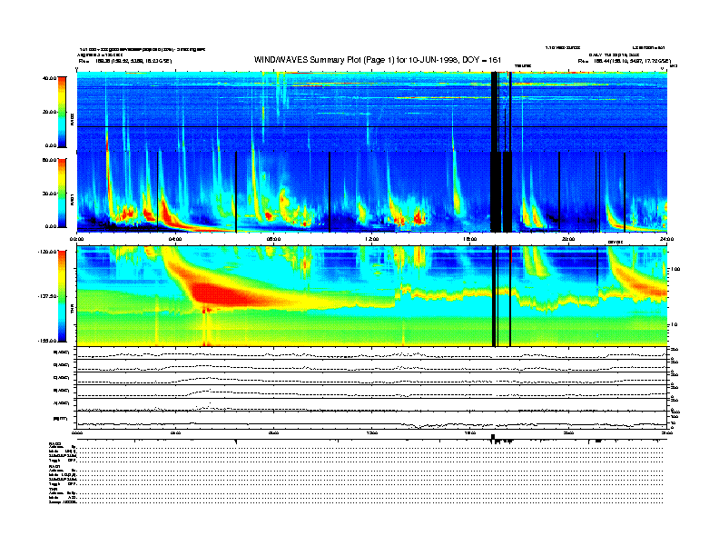
Task: Click the vertical RAD2 label beside top spectrogram
Action: [72, 119]
